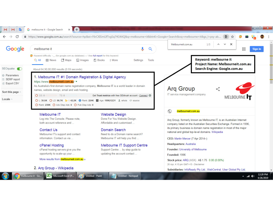
Task: Open a new Chrome tab
Action: point(77,30)
